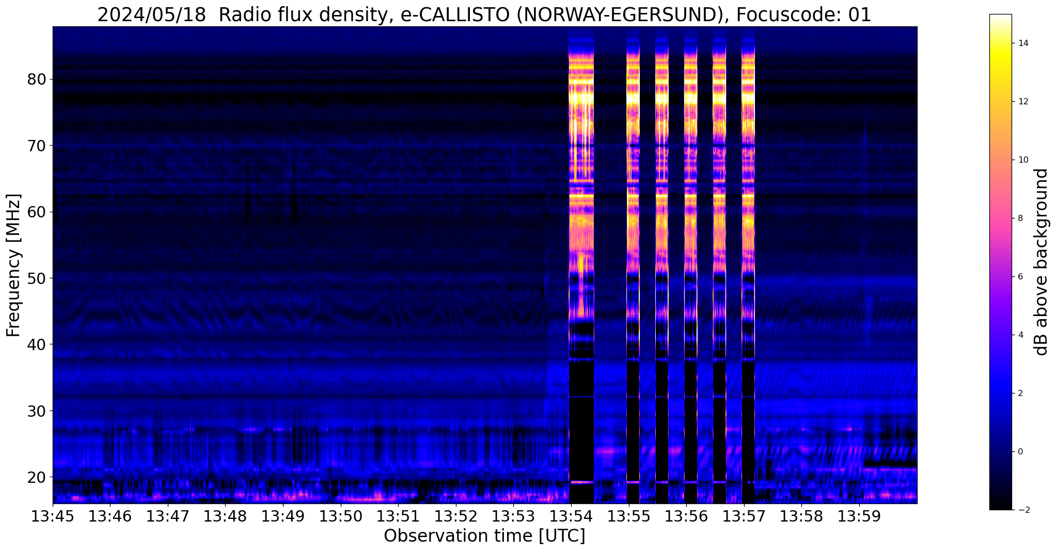Screen dimensions: 1057x551
Task: Click the colorbar tick label 2
Action: pyautogui.click(x=1020, y=393)
